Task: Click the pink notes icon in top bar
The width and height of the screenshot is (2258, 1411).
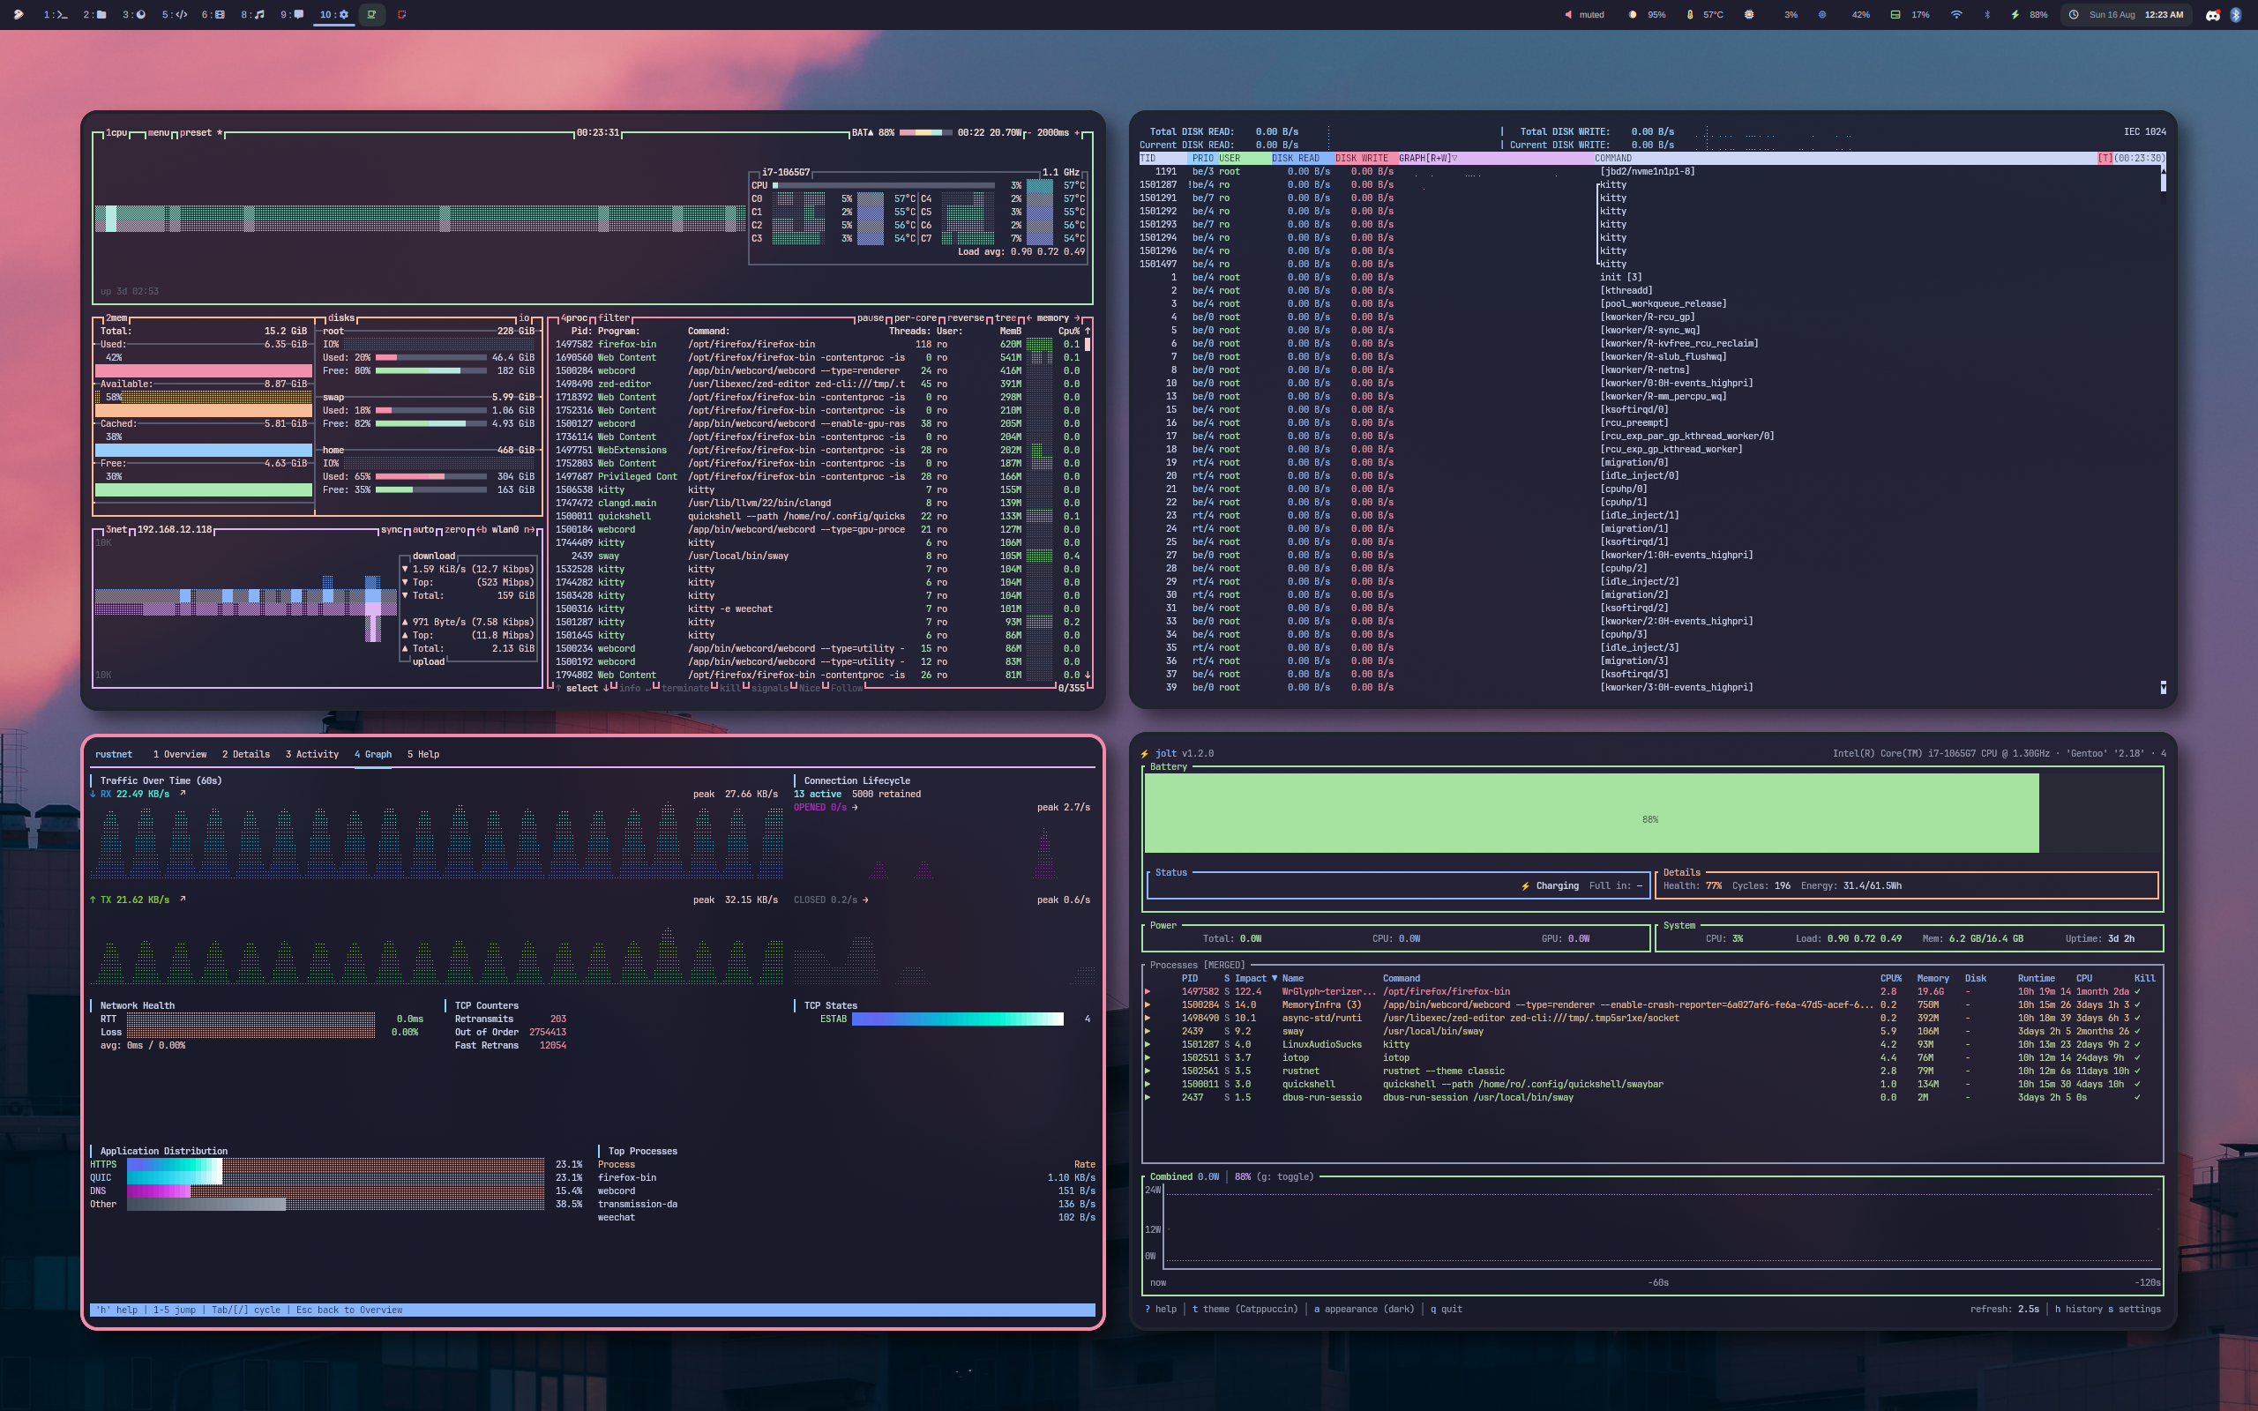Action: coord(402,15)
